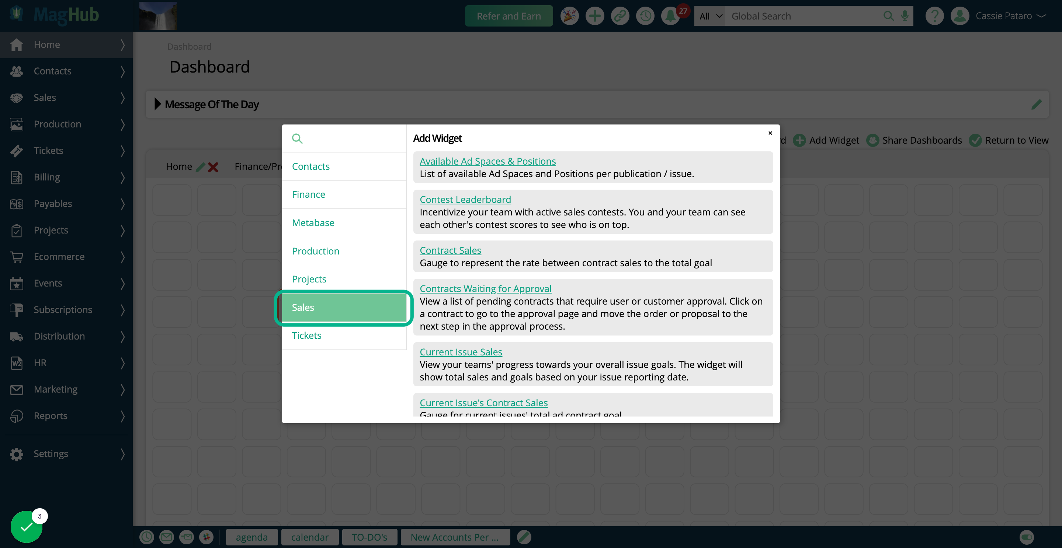1062x548 pixels.
Task: Select Tickets category in widget list
Action: pos(306,335)
